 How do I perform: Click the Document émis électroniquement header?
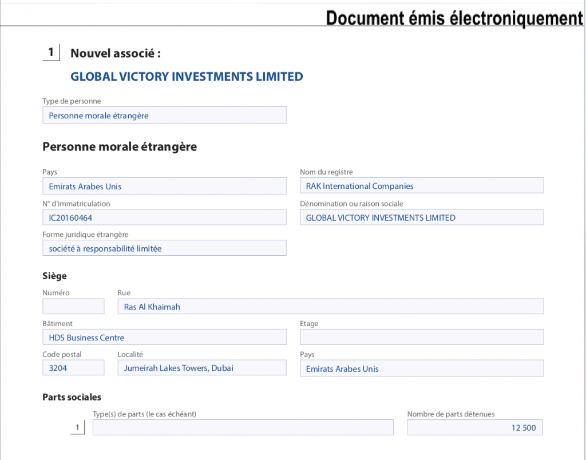click(454, 18)
